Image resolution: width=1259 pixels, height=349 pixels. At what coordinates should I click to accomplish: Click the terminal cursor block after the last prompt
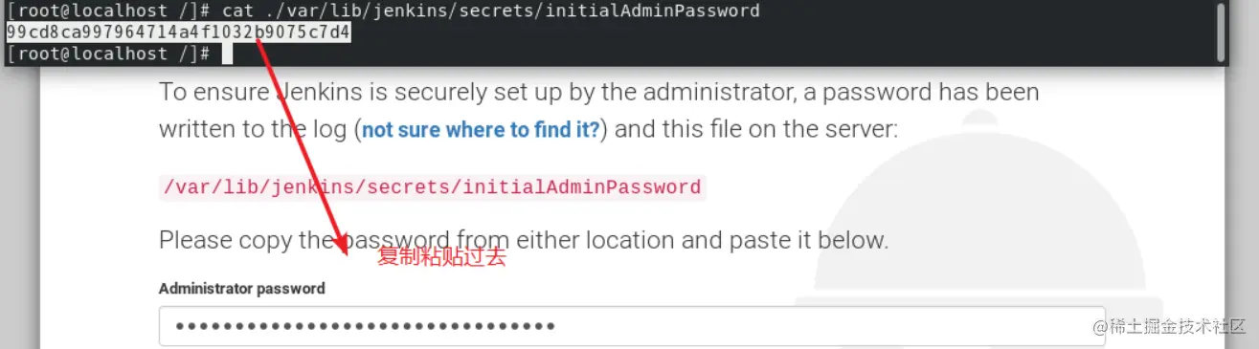point(227,54)
